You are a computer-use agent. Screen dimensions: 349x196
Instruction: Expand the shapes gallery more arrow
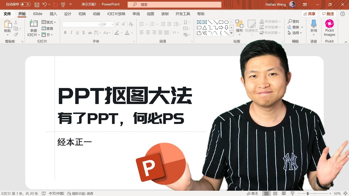[231, 33]
